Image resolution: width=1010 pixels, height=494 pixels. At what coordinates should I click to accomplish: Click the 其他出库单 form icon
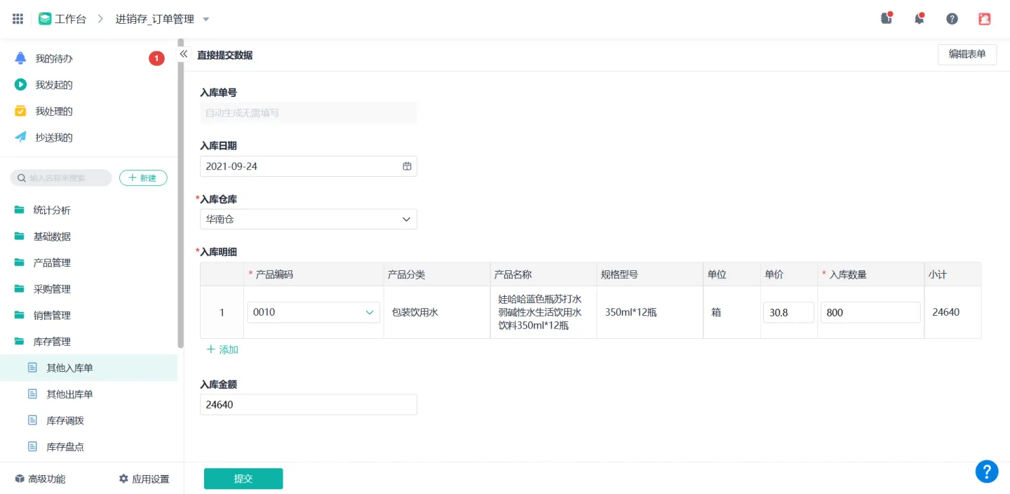point(32,394)
